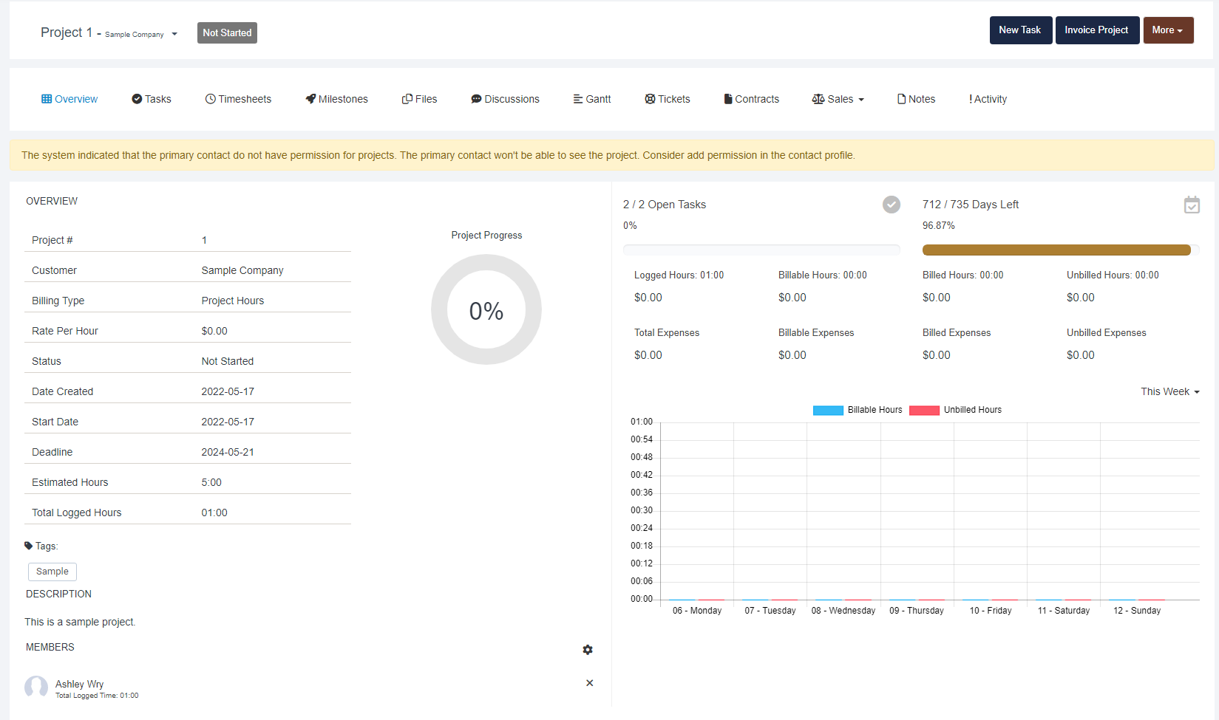Open the Milestones tab
The height and width of the screenshot is (720, 1219).
click(x=336, y=99)
